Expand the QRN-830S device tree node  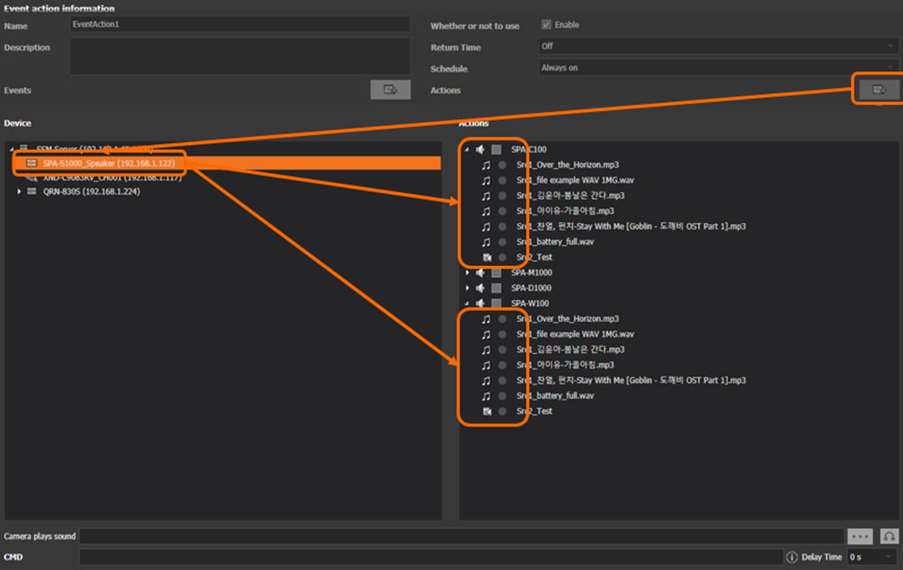click(x=20, y=191)
